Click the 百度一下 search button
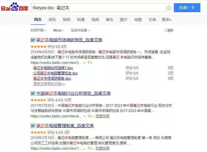This screenshot has height=152, width=207. click(187, 8)
